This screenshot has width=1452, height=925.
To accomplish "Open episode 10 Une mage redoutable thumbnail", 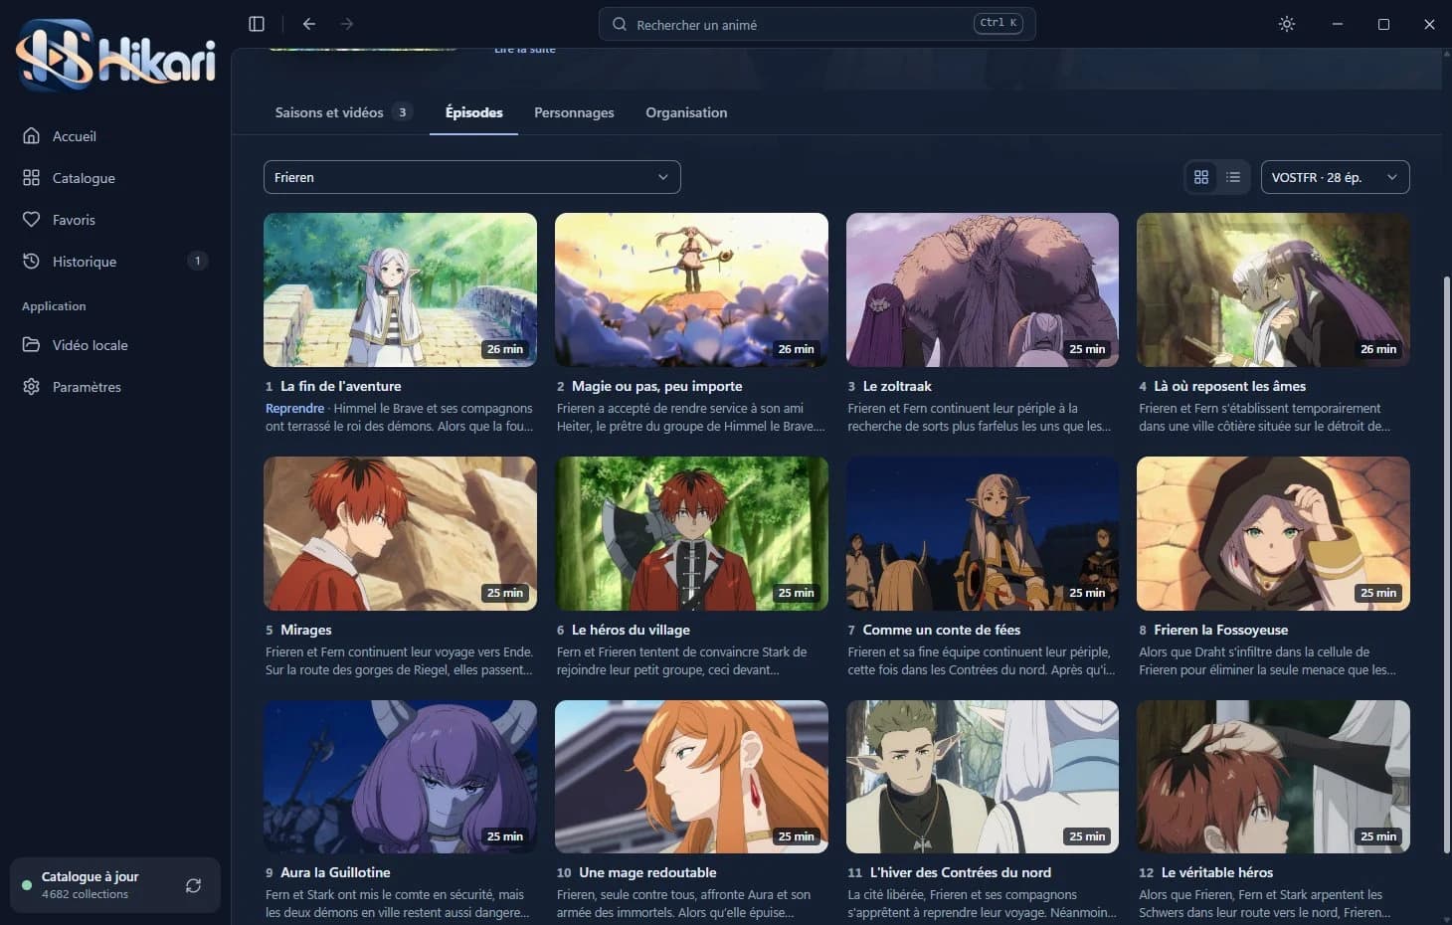I will pyautogui.click(x=691, y=777).
